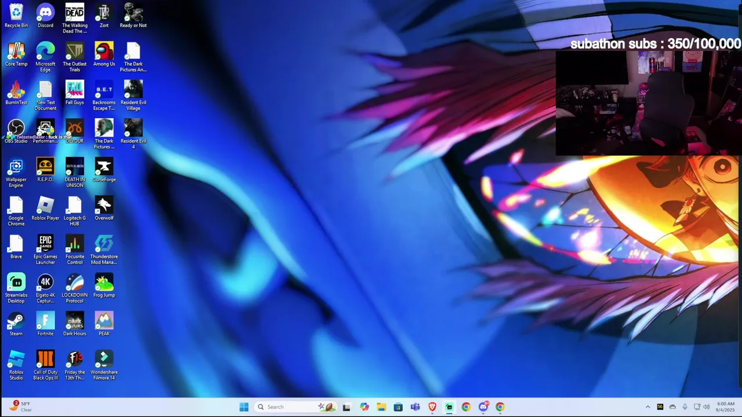Expand the hidden system tray icons
The height and width of the screenshot is (417, 742).
point(648,407)
